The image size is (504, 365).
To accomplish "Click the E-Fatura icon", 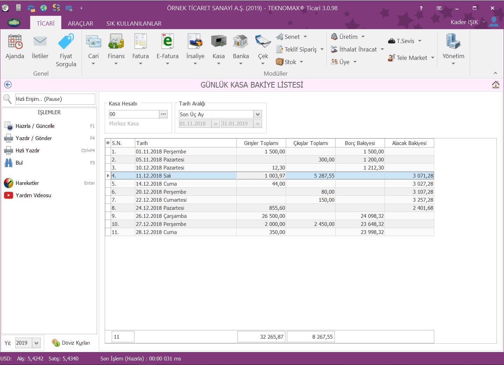I will [x=167, y=42].
